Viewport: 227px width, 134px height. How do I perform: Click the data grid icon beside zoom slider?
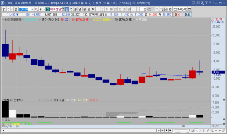point(193,130)
